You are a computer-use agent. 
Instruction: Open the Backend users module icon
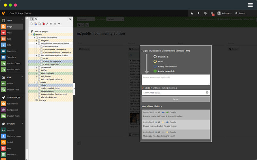4,136
